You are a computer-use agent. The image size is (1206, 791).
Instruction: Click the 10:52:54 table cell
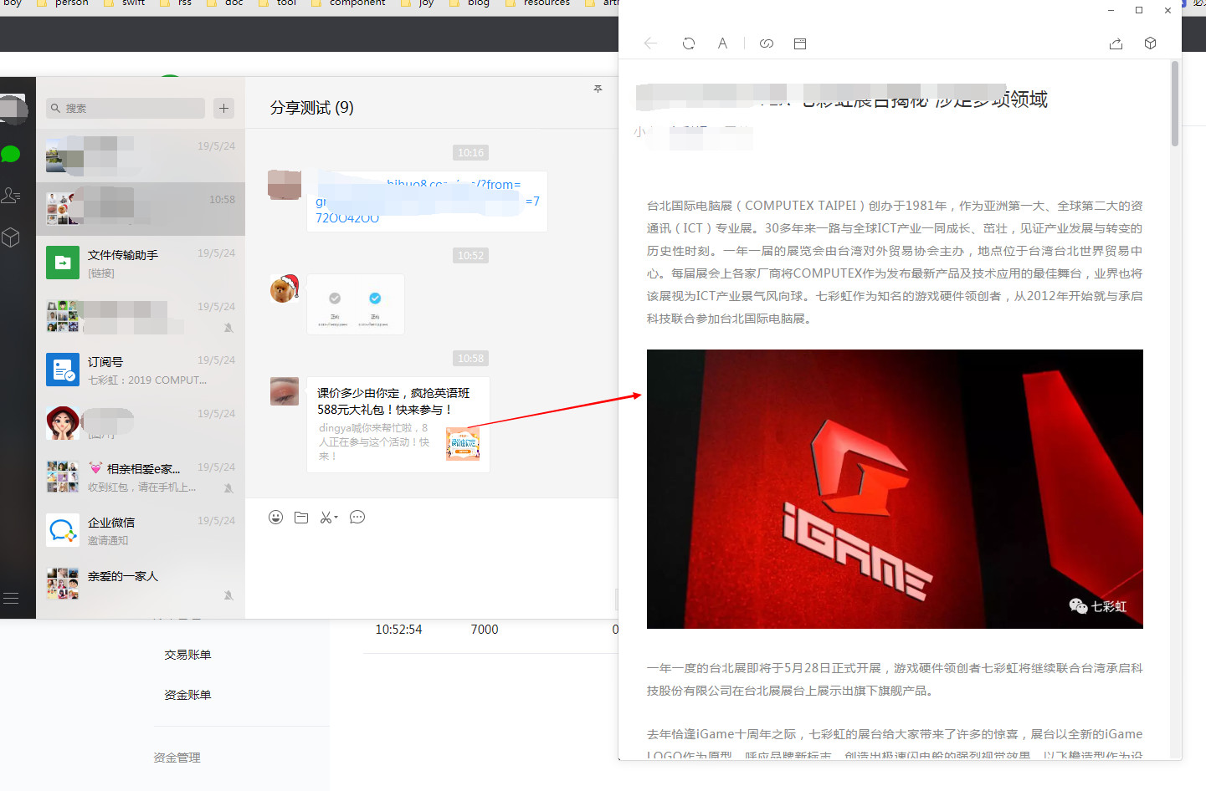pyautogui.click(x=398, y=630)
